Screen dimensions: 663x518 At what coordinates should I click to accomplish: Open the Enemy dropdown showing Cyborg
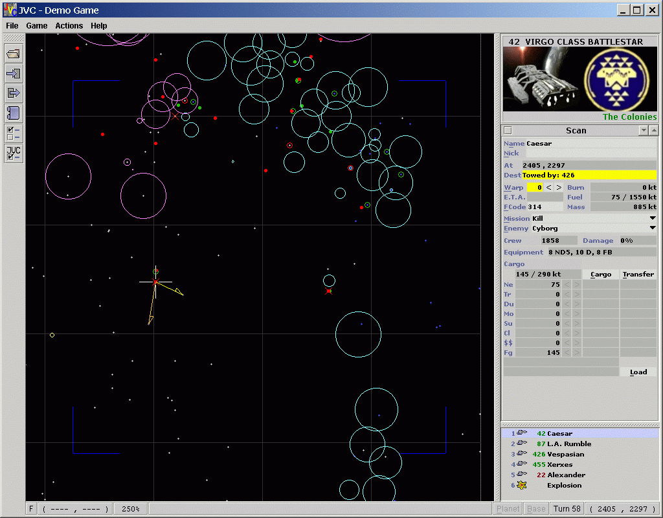651,229
